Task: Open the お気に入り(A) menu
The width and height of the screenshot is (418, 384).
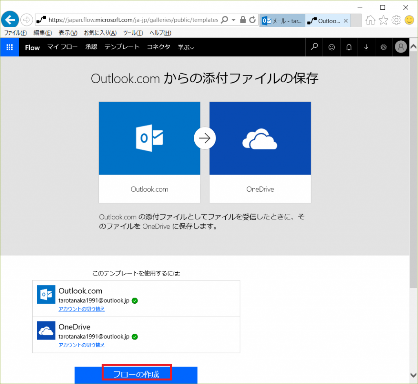Action: click(x=100, y=33)
